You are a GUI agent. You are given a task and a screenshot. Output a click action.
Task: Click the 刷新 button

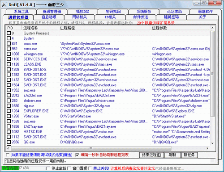click(172, 155)
